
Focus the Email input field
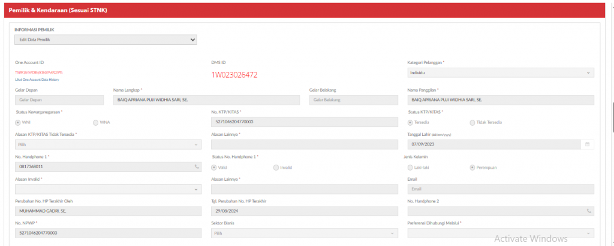click(x=500, y=189)
